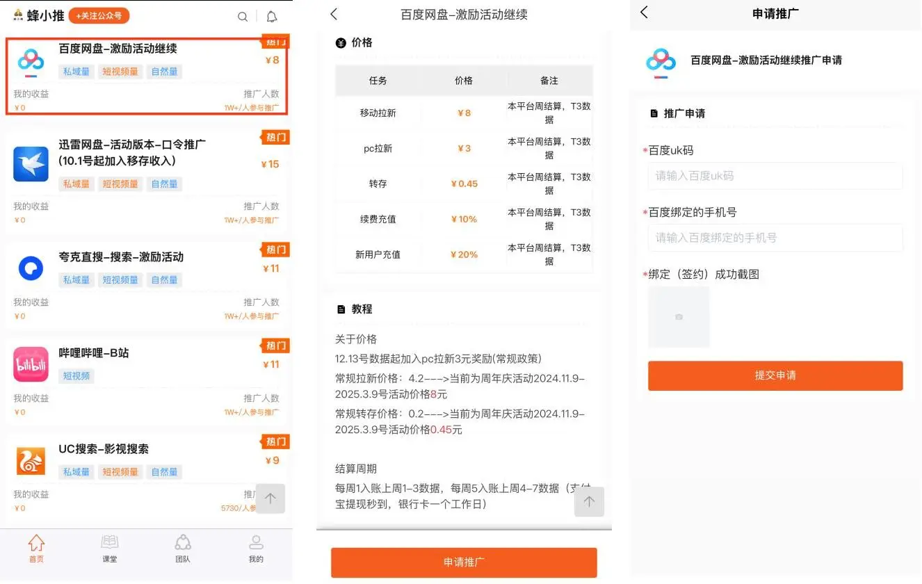
Task: Click pc拉新 task cell
Action: pyautogui.click(x=378, y=149)
